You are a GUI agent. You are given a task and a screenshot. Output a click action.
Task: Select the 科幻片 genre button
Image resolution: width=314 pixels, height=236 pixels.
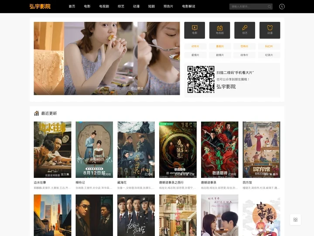[x=269, y=46]
